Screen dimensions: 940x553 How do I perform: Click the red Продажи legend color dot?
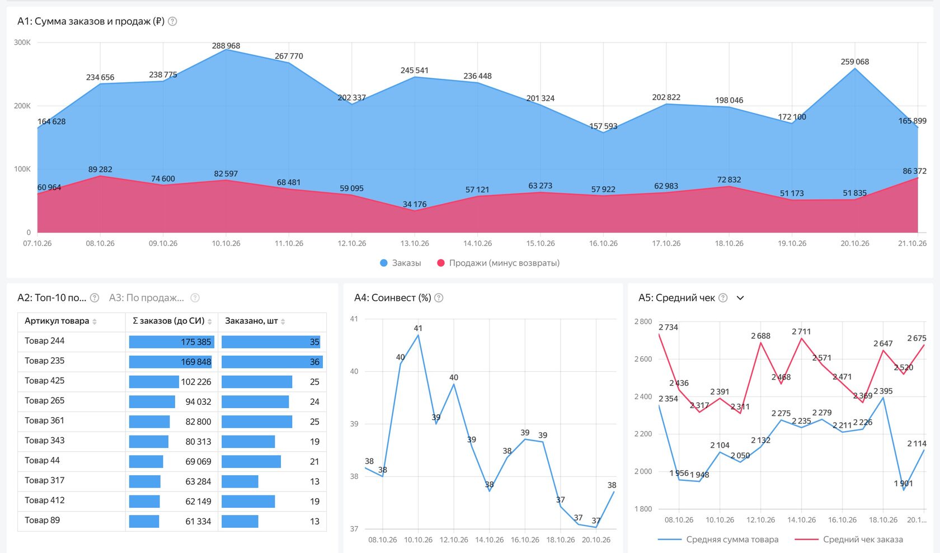(441, 263)
